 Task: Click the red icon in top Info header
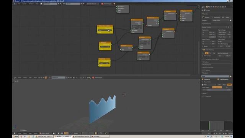click(102, 4)
